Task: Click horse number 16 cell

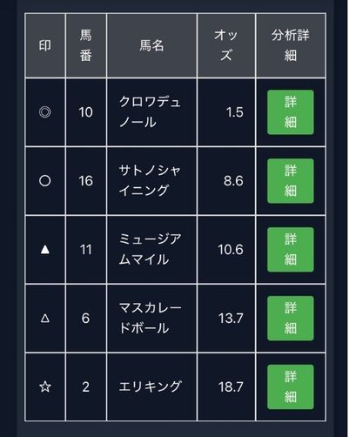Action: tap(86, 181)
